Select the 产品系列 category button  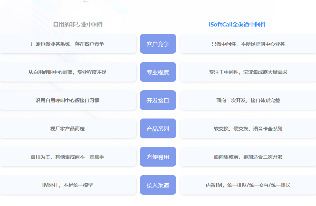[x=158, y=128]
